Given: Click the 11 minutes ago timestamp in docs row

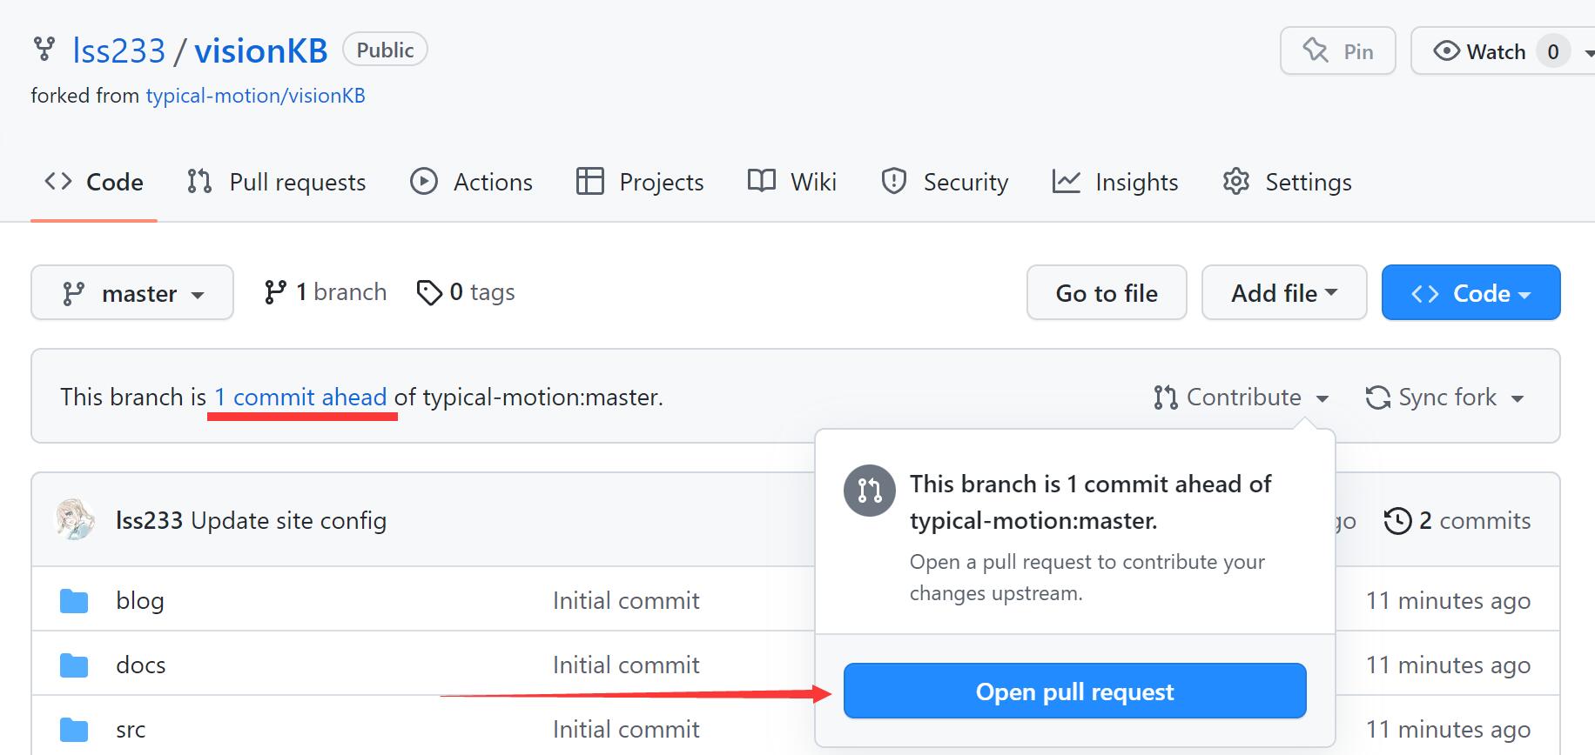Looking at the screenshot, I should [x=1448, y=665].
